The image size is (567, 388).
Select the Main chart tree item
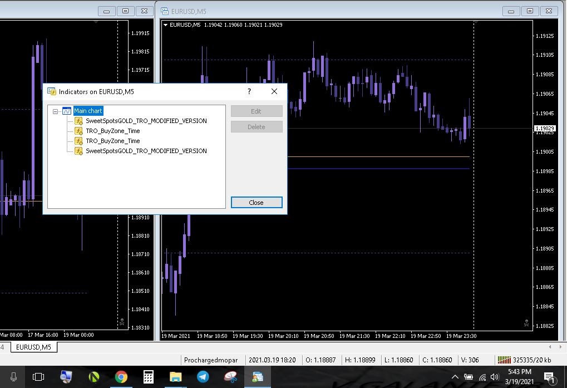coord(88,111)
